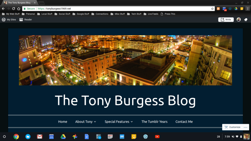Viewport: 251px width, 141px height.
Task: Open the Reader link in WordPress bar
Action: [26, 20]
